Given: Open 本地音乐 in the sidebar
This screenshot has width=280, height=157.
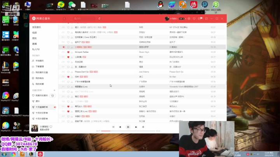Looking at the screenshot, I should pos(39,61).
